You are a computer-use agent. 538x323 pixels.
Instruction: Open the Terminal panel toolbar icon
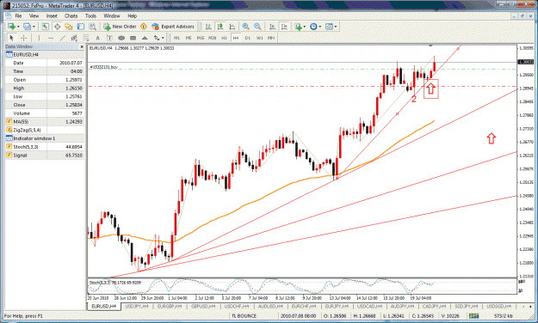[81, 27]
